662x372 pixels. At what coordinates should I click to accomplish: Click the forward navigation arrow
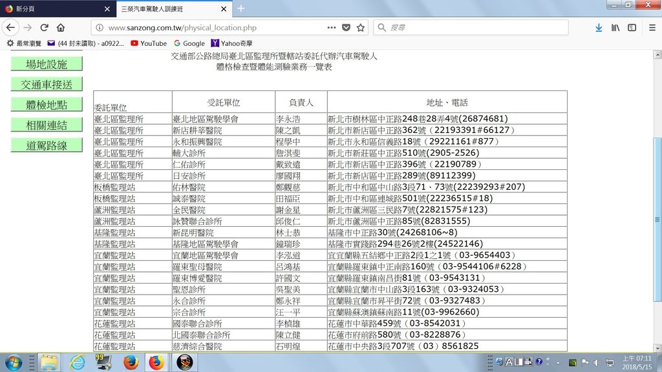(x=27, y=27)
